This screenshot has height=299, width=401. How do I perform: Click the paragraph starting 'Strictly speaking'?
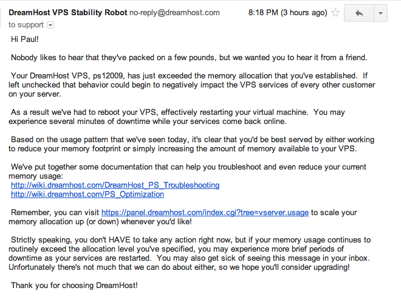click(190, 253)
